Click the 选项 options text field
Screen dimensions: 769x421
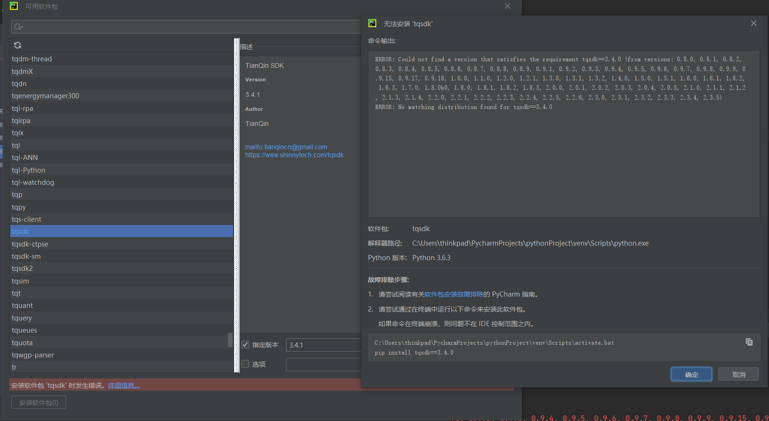pos(323,364)
